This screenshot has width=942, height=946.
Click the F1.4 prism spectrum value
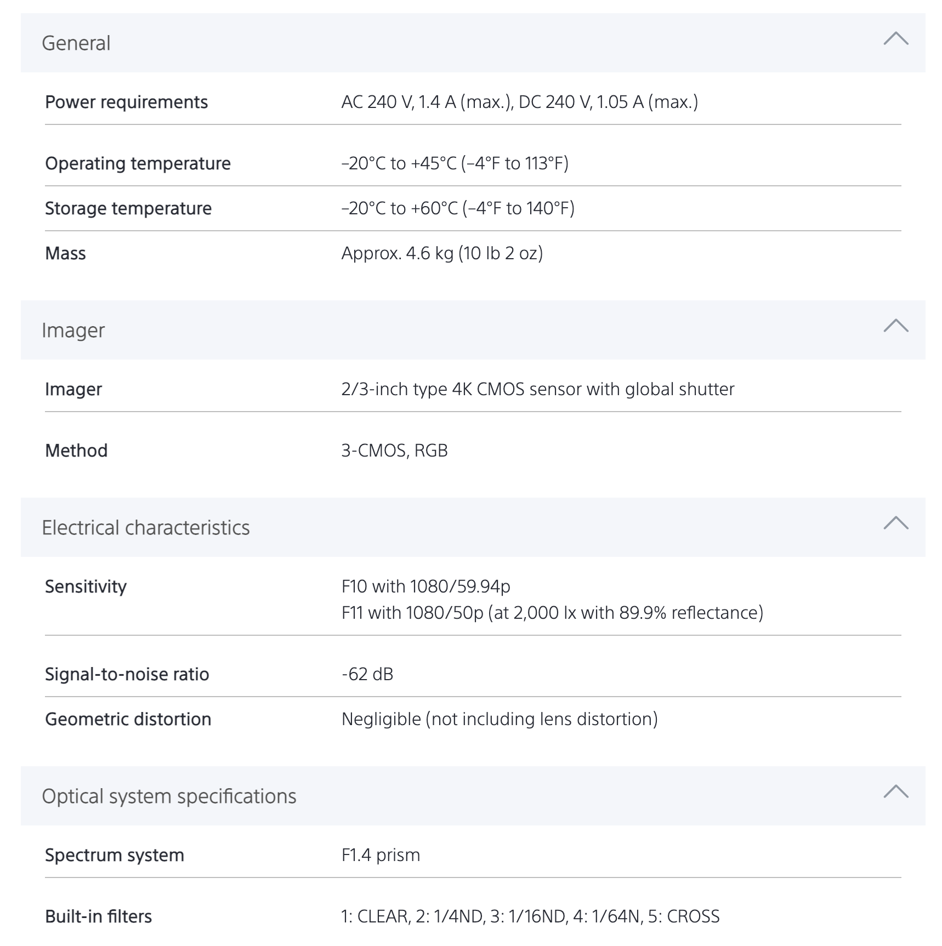[x=381, y=855]
